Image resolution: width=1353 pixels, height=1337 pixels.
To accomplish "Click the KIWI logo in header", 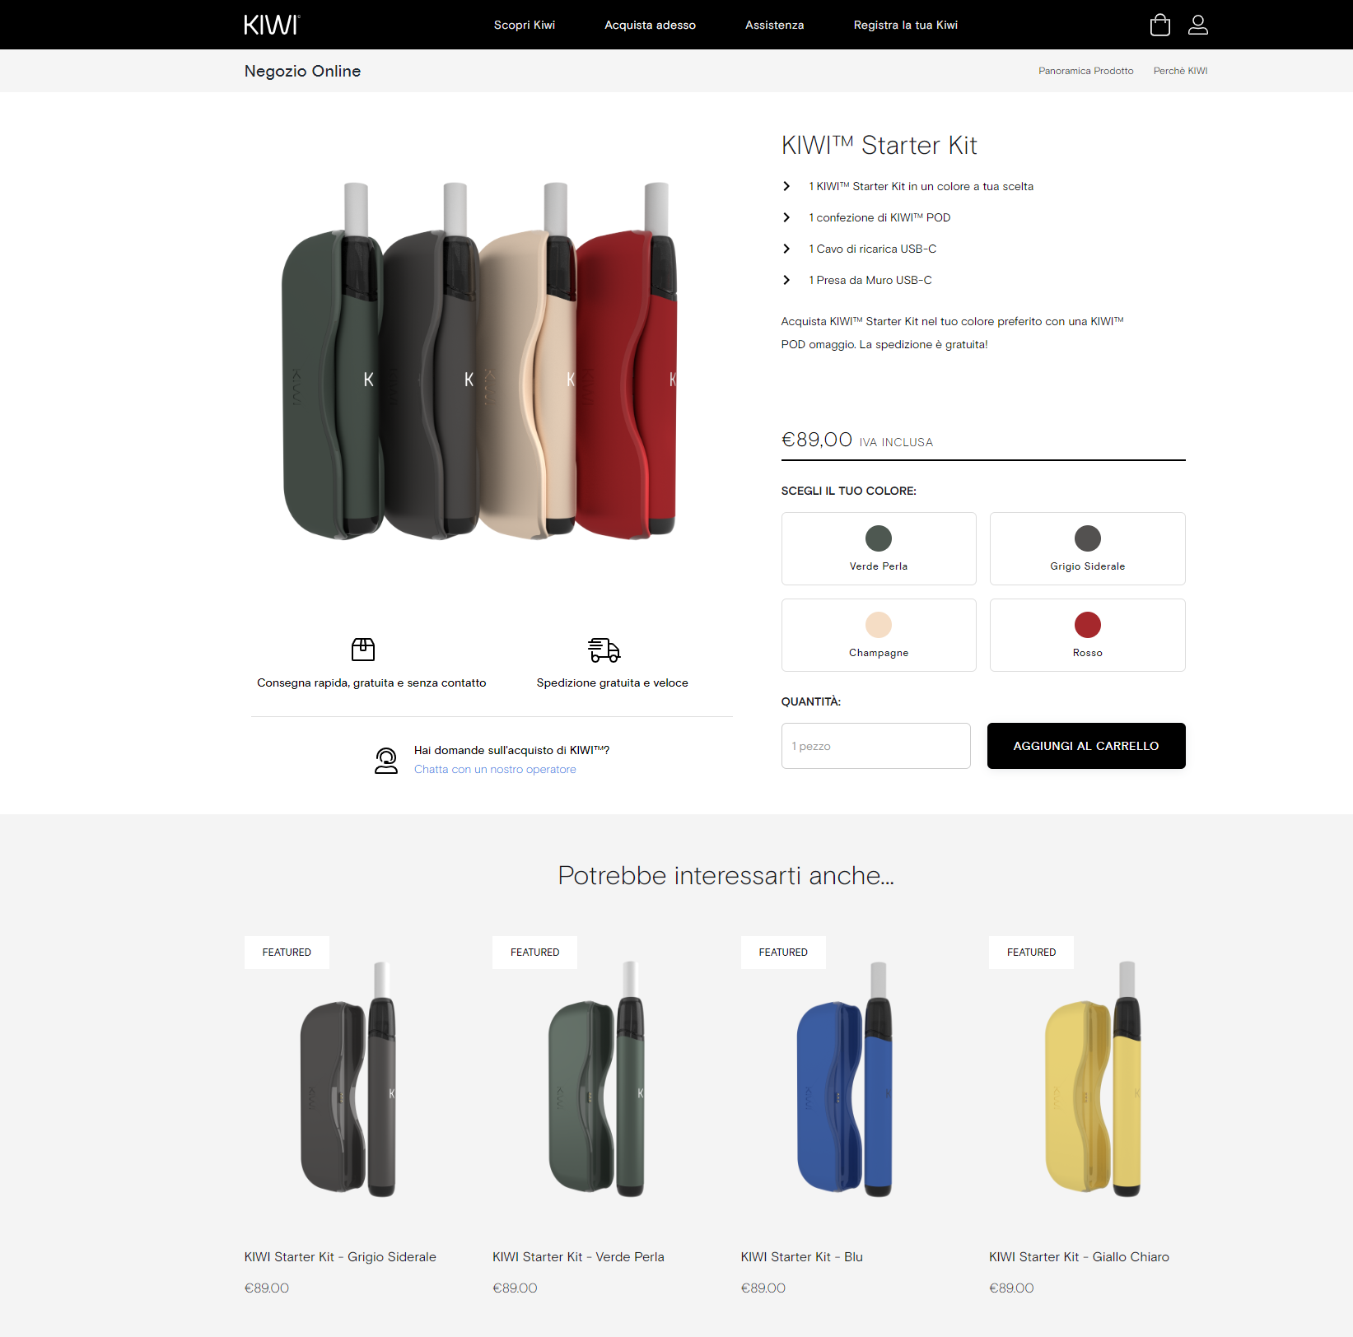I will tap(272, 25).
